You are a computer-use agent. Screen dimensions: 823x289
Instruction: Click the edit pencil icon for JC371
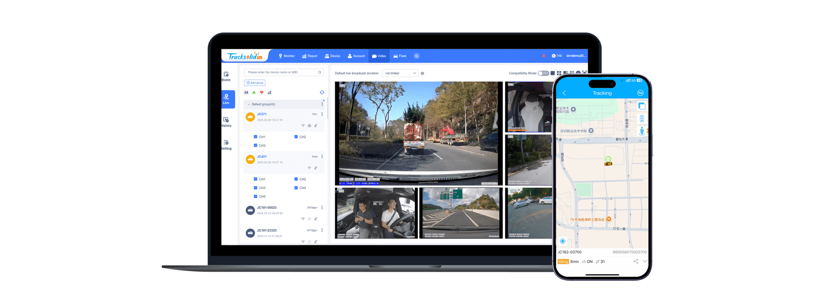[315, 126]
